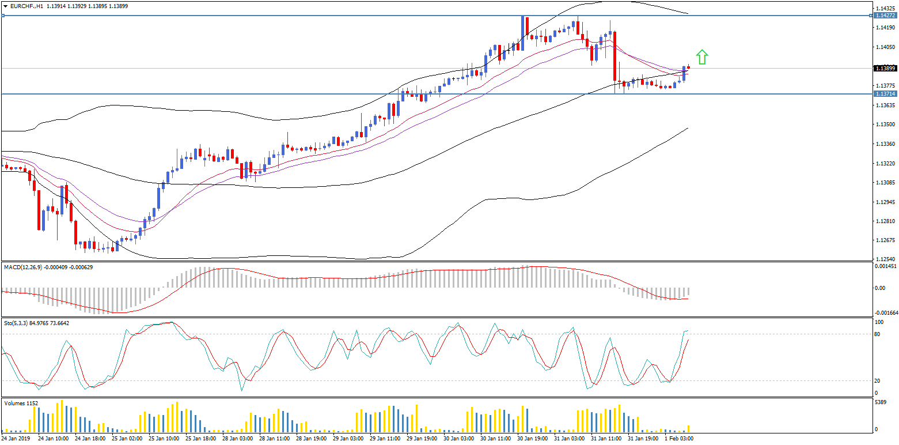
Task: Click the Stochastic 20 level value
Action: pos(878,380)
